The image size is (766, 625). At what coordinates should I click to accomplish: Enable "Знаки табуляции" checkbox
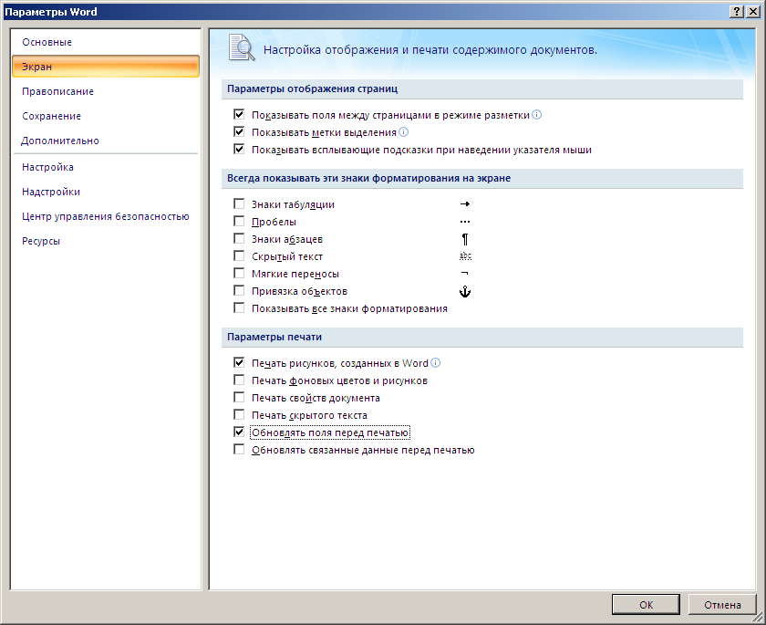pos(239,203)
